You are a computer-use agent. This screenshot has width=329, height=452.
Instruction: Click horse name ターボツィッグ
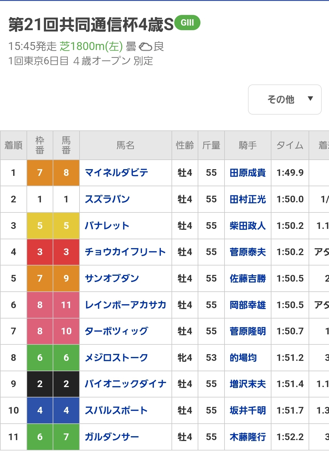116,331
